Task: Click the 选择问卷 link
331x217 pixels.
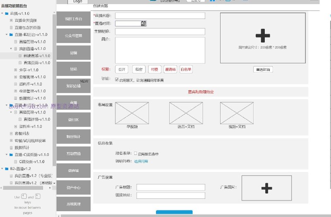Action: pos(141,161)
